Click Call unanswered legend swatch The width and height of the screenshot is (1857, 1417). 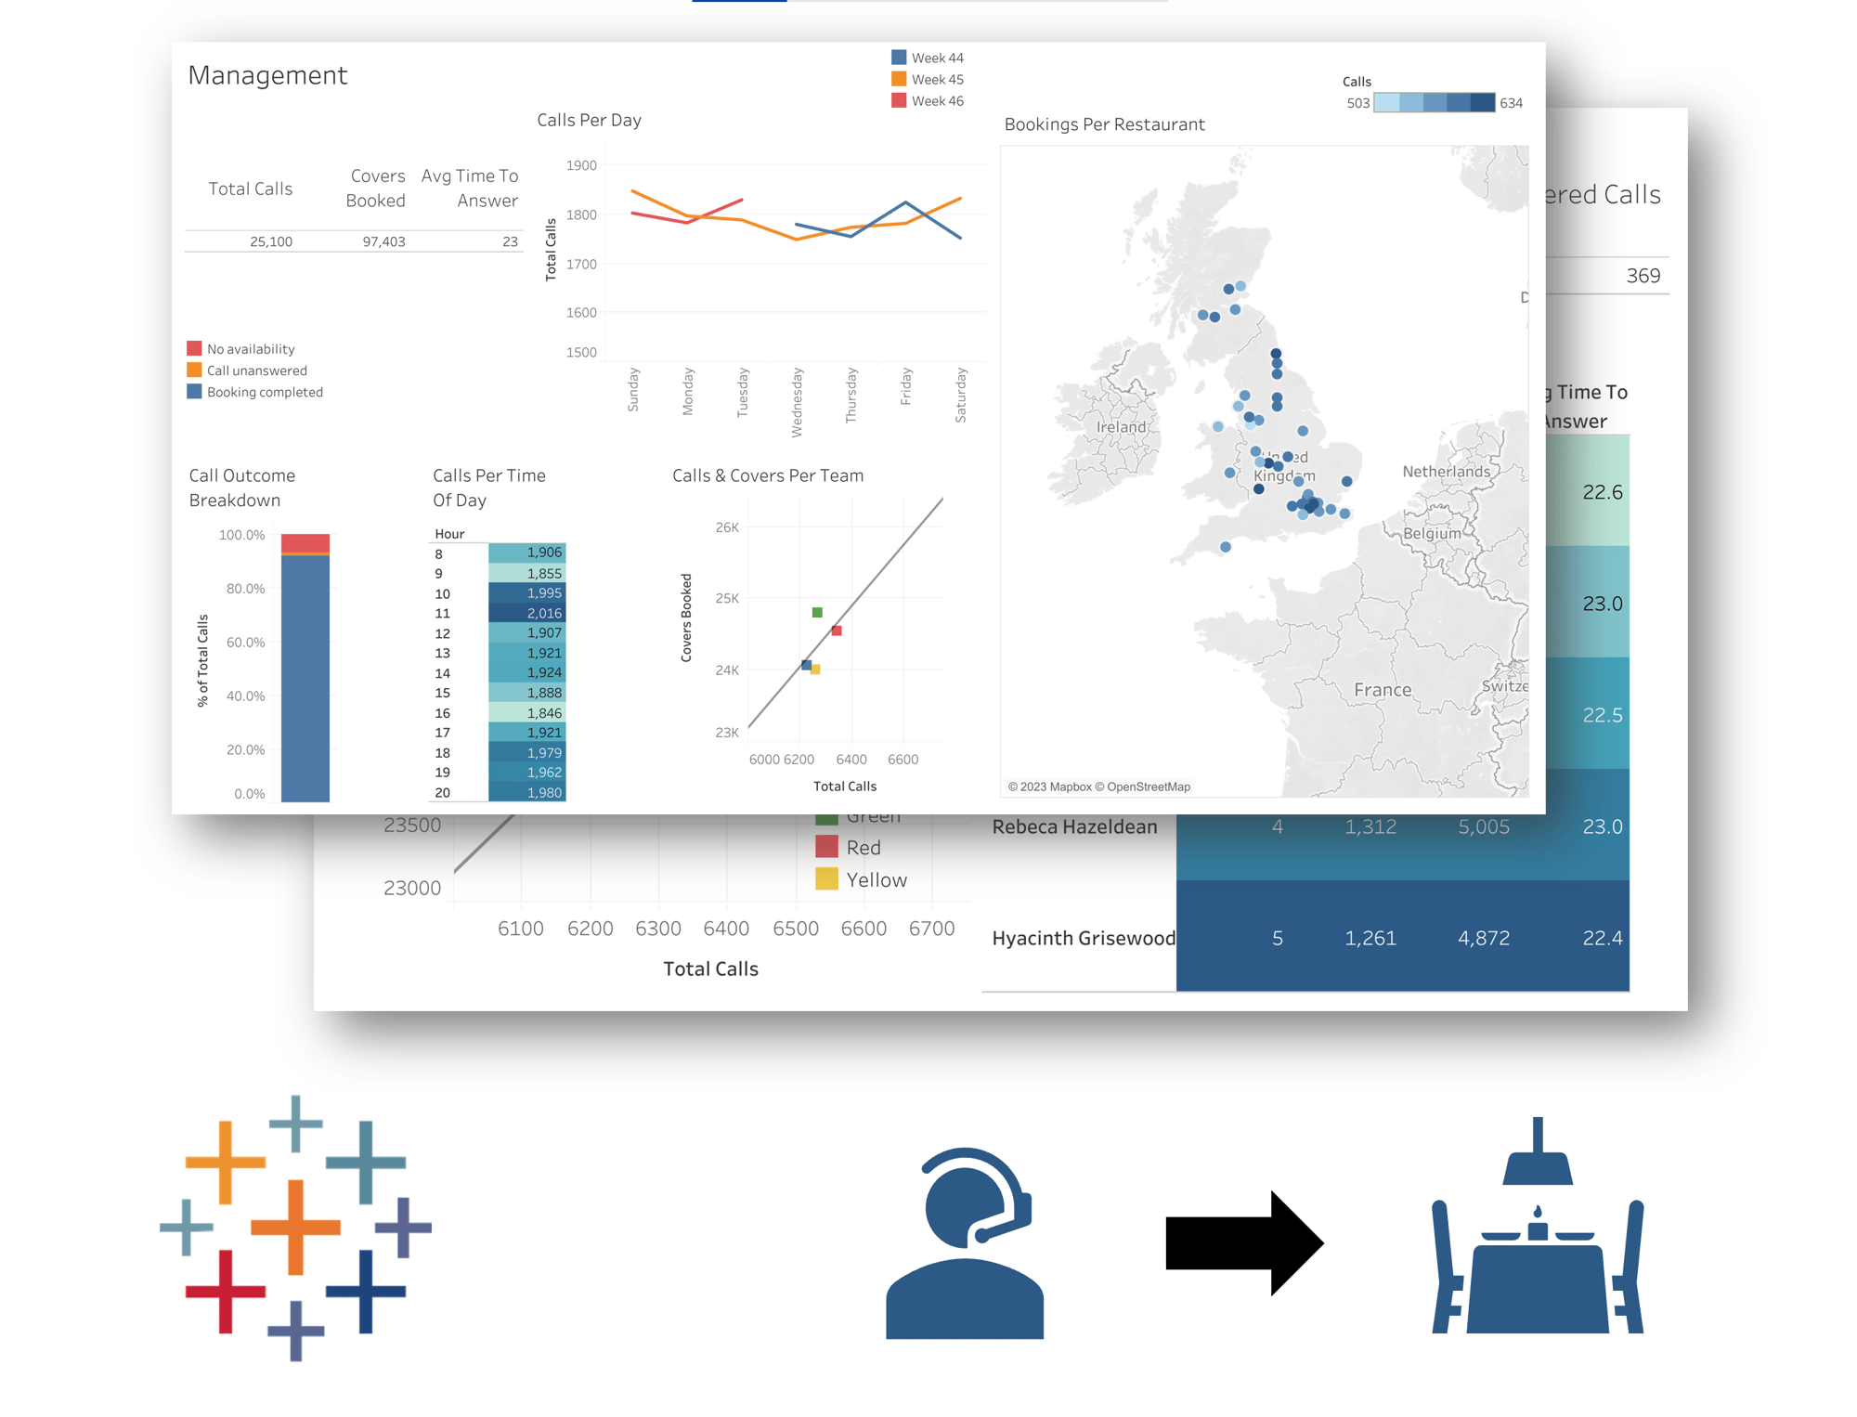coord(194,370)
